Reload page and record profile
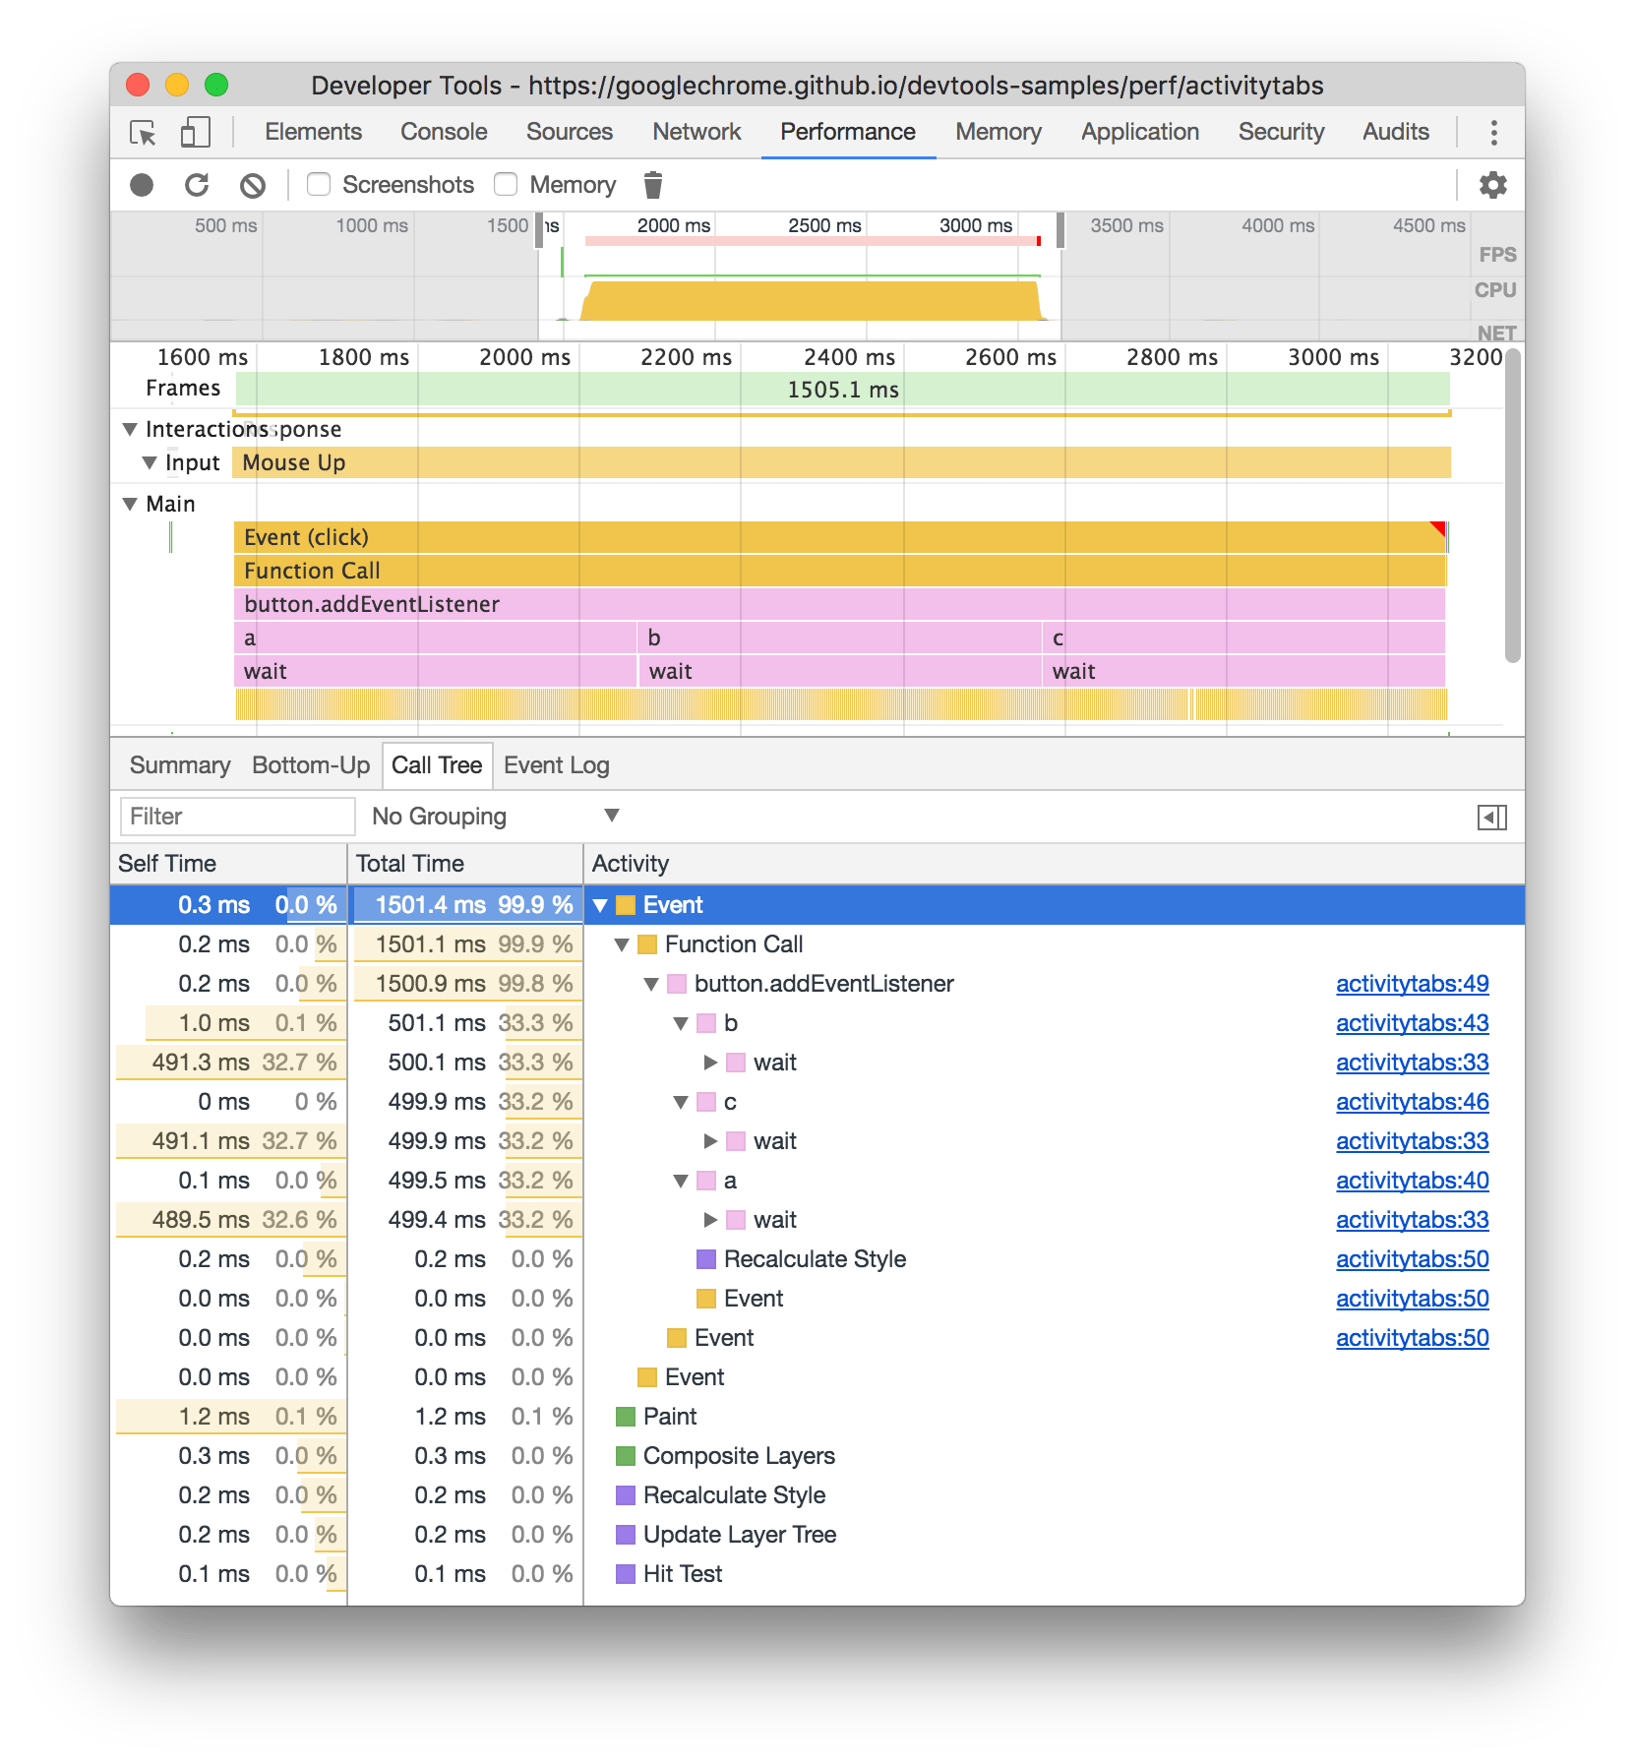Screen dimensions: 1635x1763 click(199, 184)
